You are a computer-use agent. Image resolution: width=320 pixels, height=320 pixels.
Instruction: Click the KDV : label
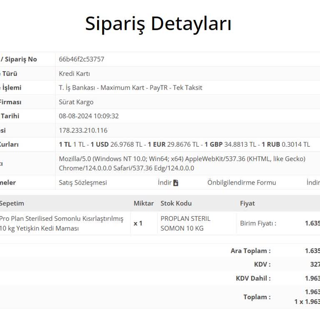click(x=262, y=264)
